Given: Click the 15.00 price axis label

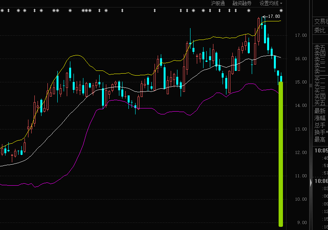Looking at the screenshot, I should coord(301,82).
